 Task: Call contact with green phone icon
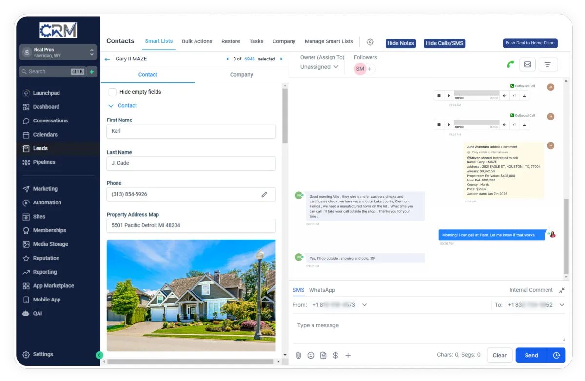pyautogui.click(x=510, y=64)
